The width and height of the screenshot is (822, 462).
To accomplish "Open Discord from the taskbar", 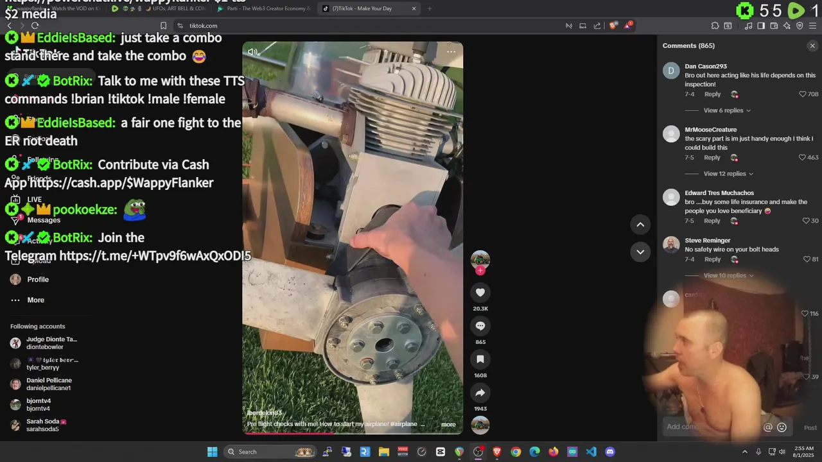I will [x=609, y=452].
